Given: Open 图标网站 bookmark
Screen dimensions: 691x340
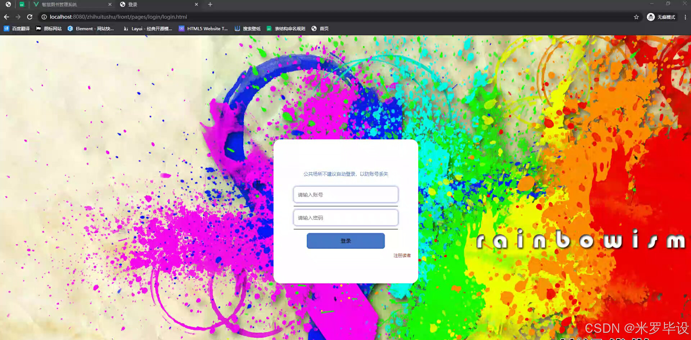Looking at the screenshot, I should [x=49, y=28].
